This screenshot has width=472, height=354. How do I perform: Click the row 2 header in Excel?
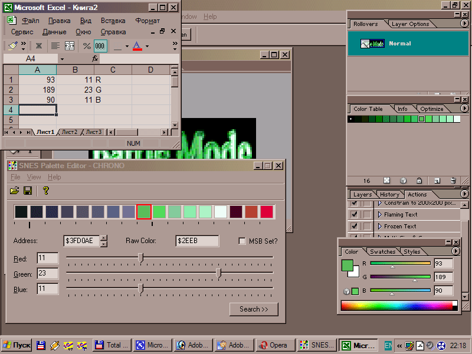tap(11, 90)
